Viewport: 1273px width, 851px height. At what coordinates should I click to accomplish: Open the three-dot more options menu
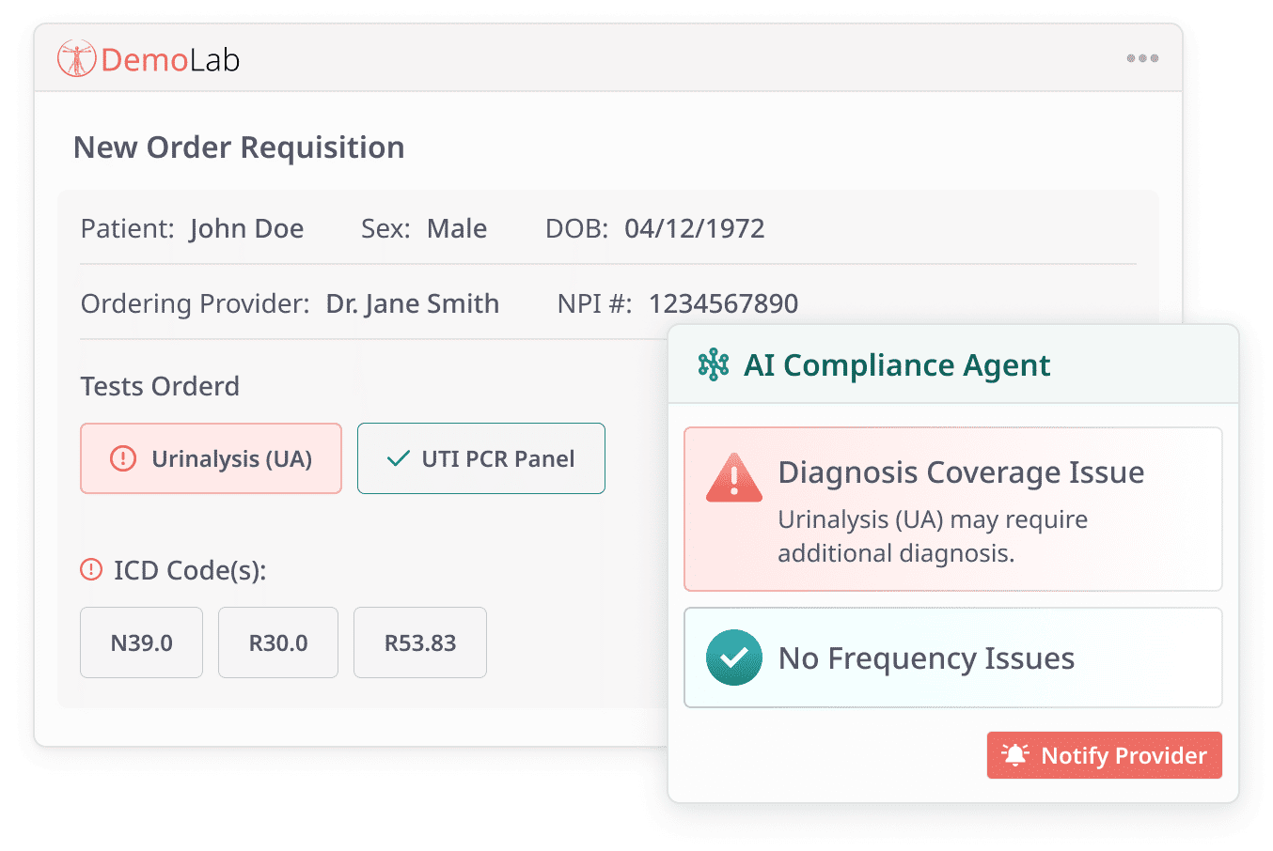coord(1142,58)
